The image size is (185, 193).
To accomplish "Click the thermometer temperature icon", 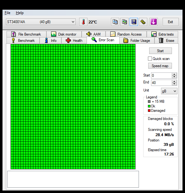I will [x=83, y=22].
